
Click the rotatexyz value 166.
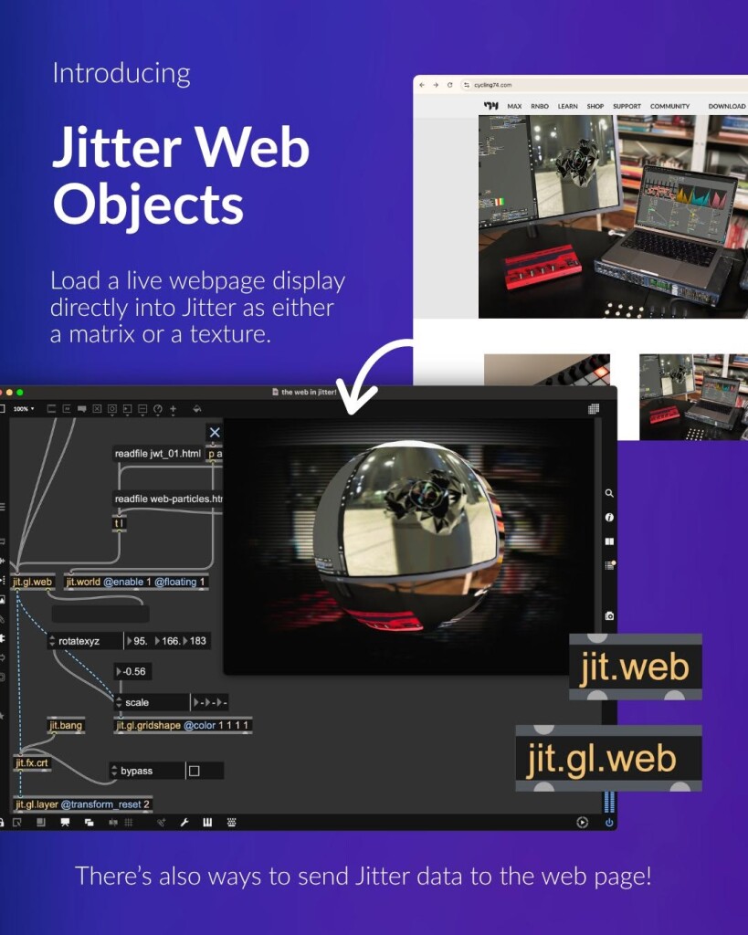[168, 641]
